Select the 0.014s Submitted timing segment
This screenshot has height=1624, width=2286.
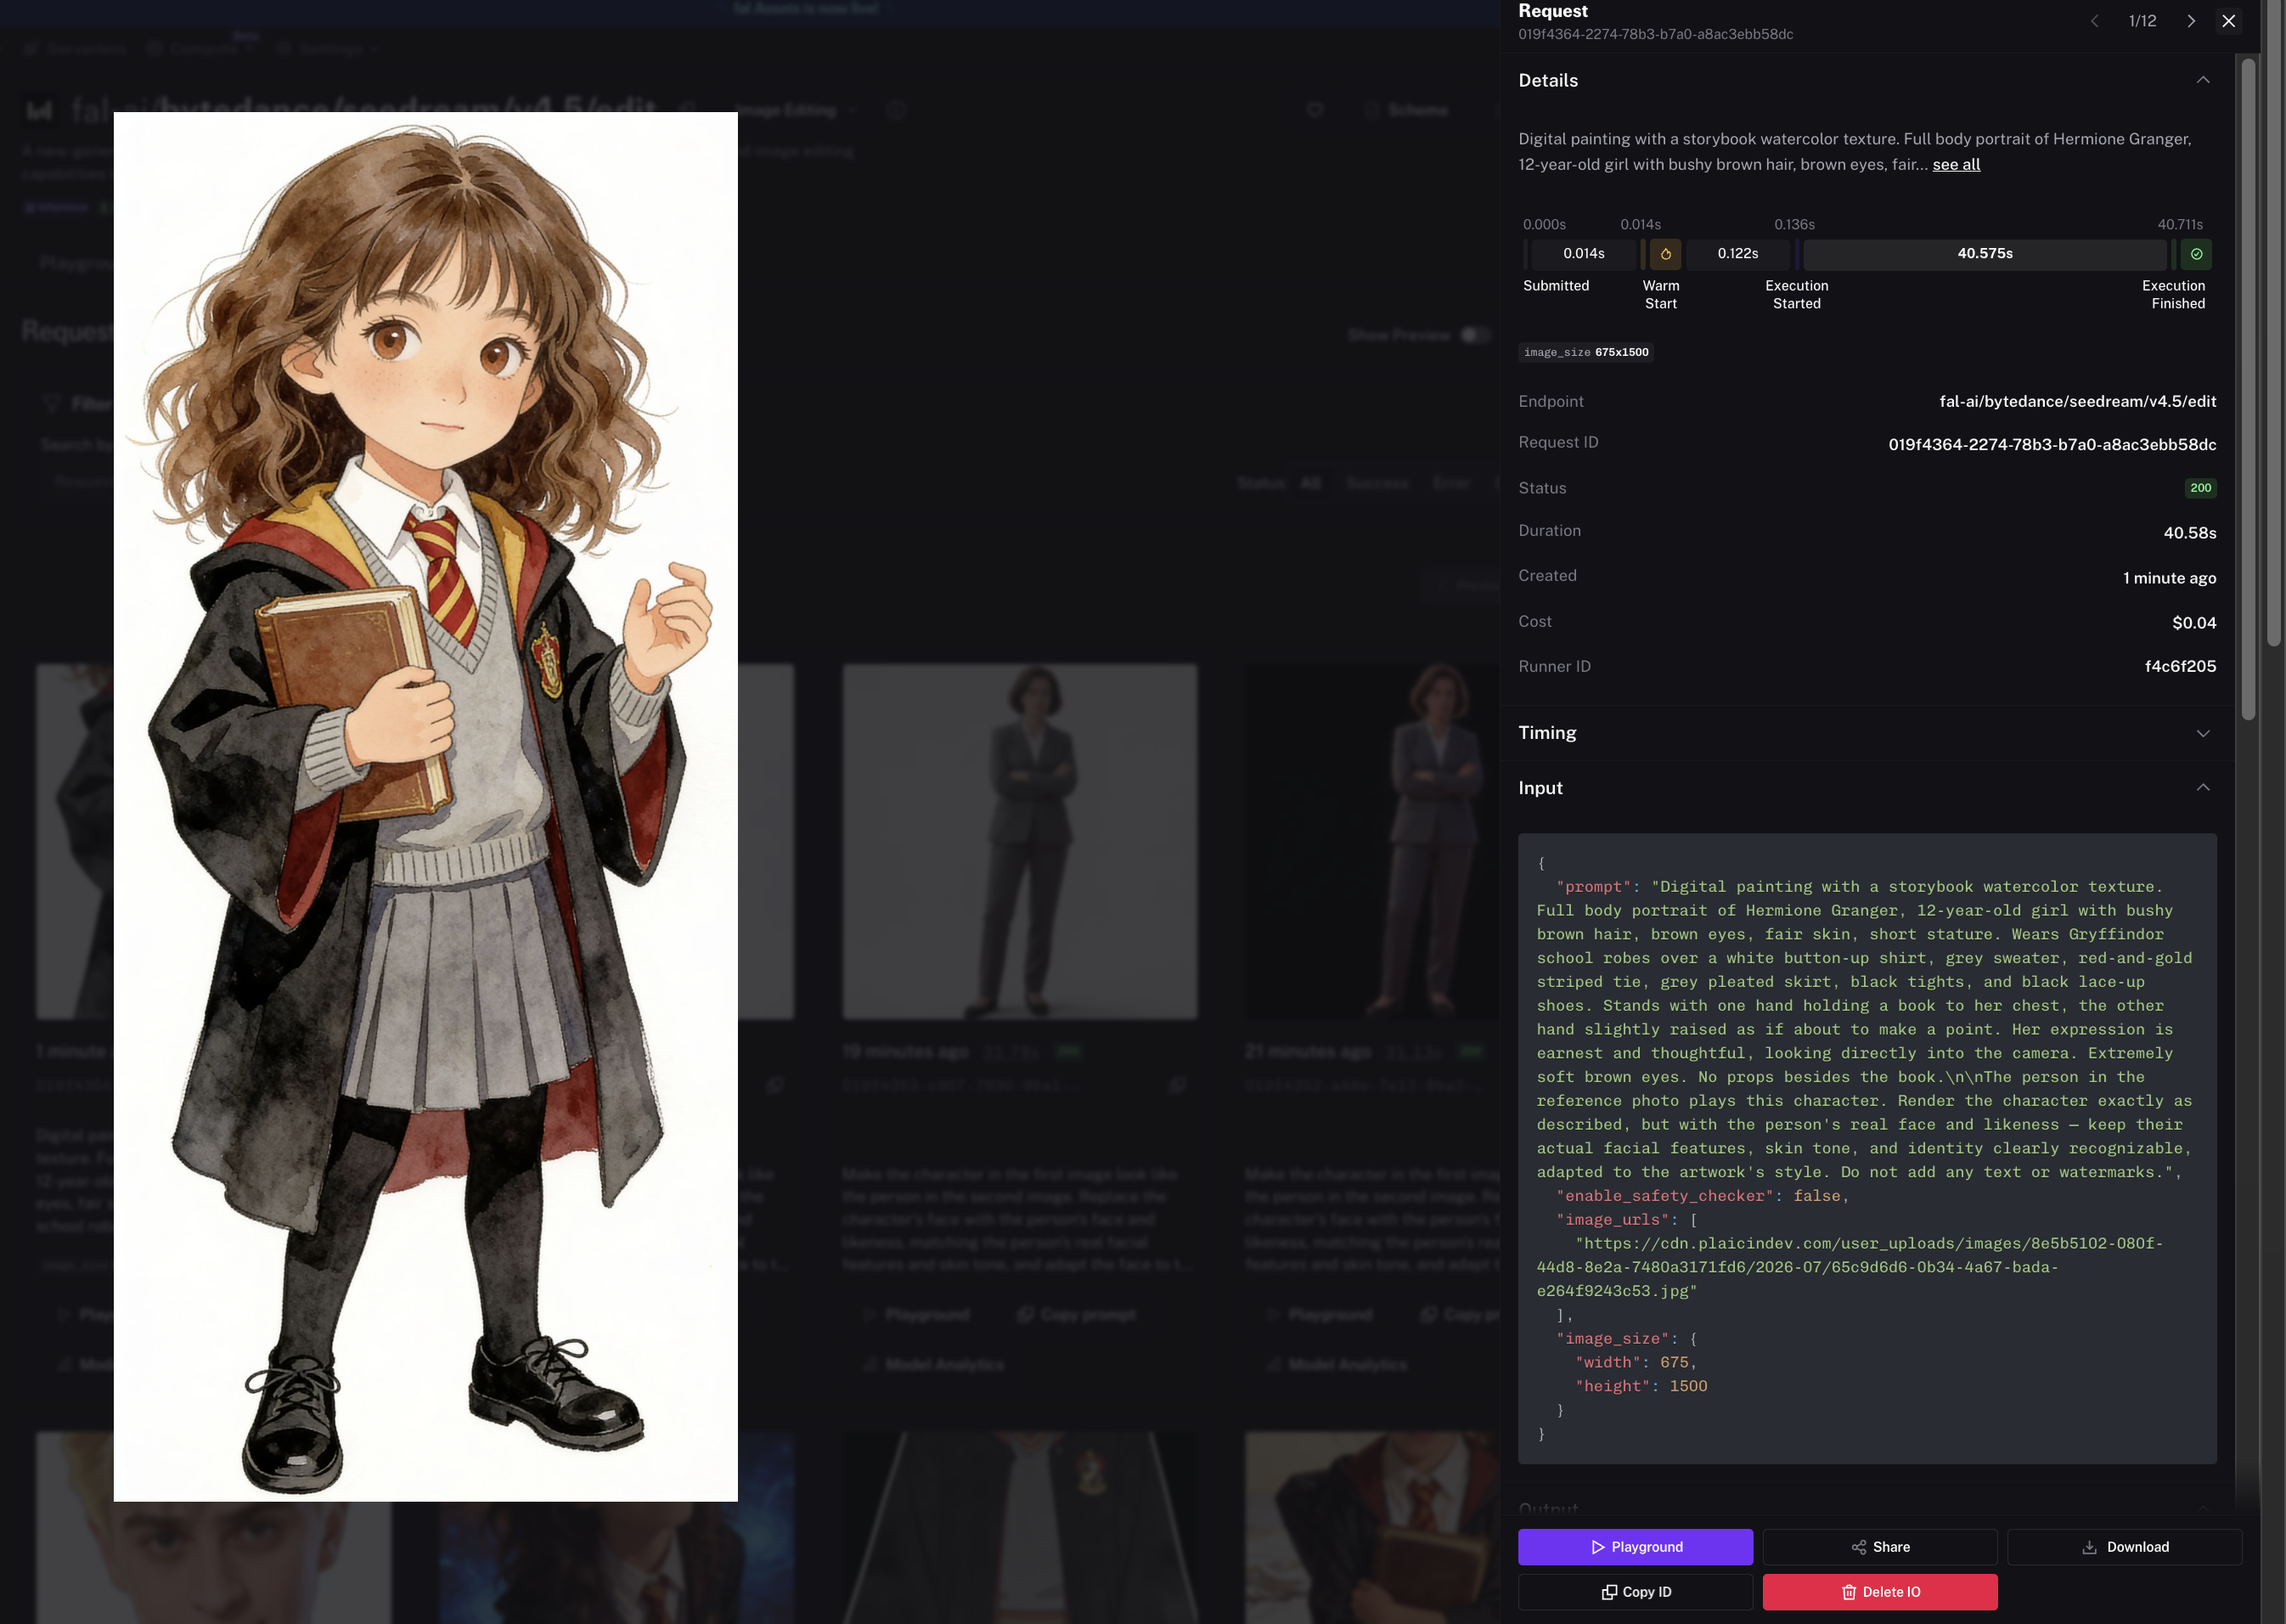coord(1584,254)
